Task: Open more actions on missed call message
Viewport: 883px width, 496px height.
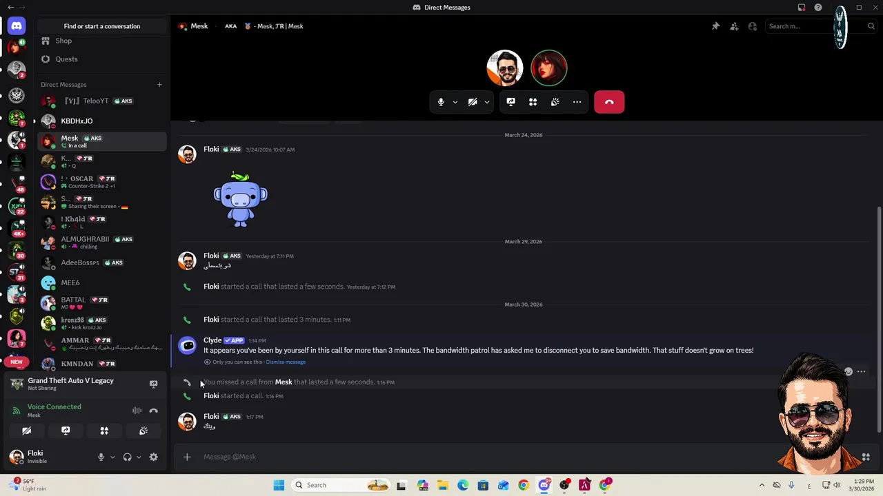Action: coord(861,372)
